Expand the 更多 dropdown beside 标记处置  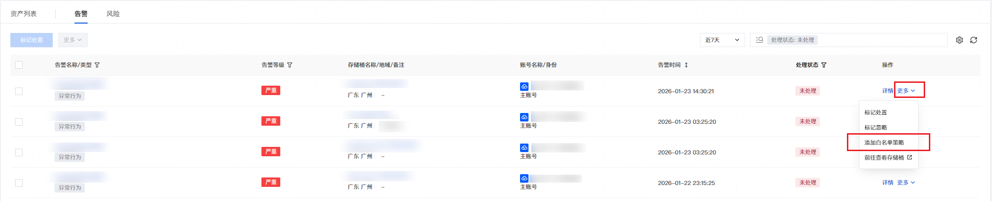pos(73,40)
